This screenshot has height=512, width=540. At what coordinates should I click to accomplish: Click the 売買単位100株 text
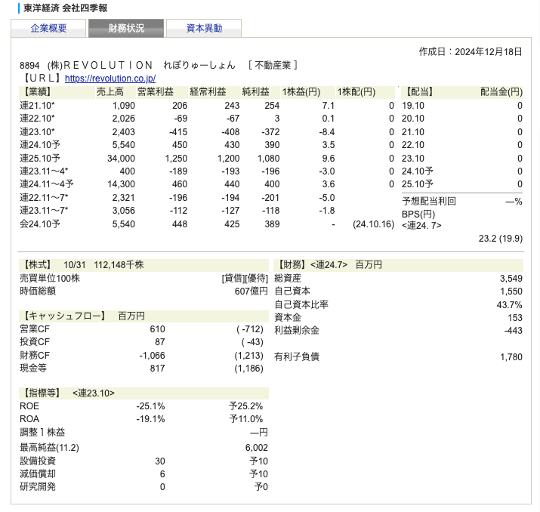(50, 278)
